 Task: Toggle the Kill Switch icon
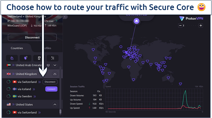pos(39,58)
